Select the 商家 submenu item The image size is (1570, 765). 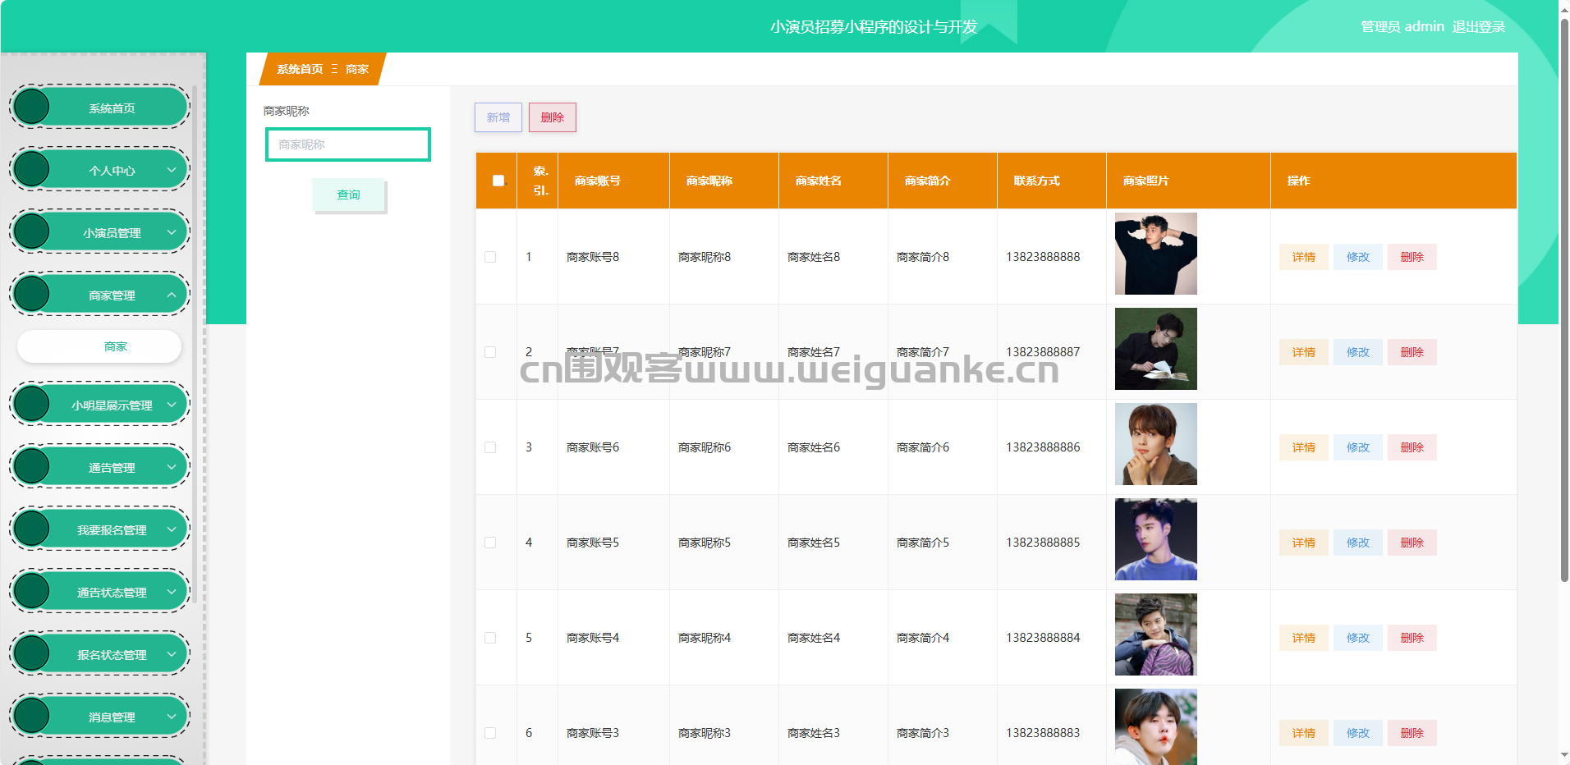coord(99,346)
